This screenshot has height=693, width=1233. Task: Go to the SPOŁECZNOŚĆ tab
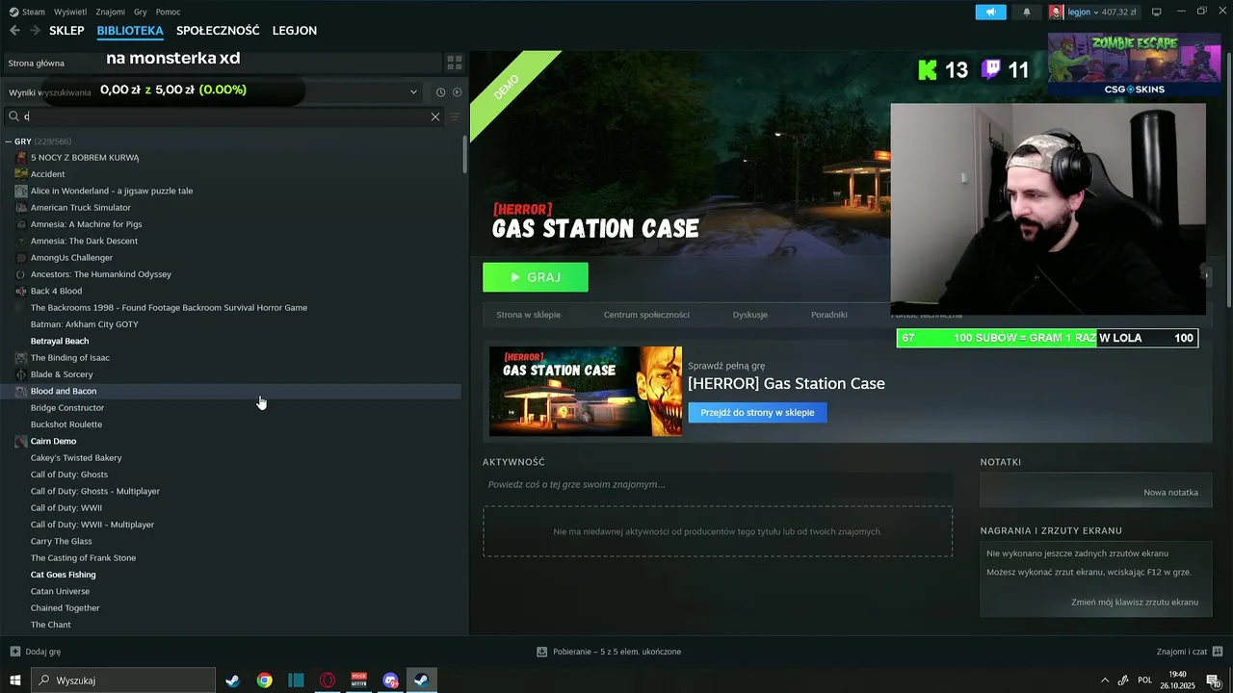tap(218, 31)
